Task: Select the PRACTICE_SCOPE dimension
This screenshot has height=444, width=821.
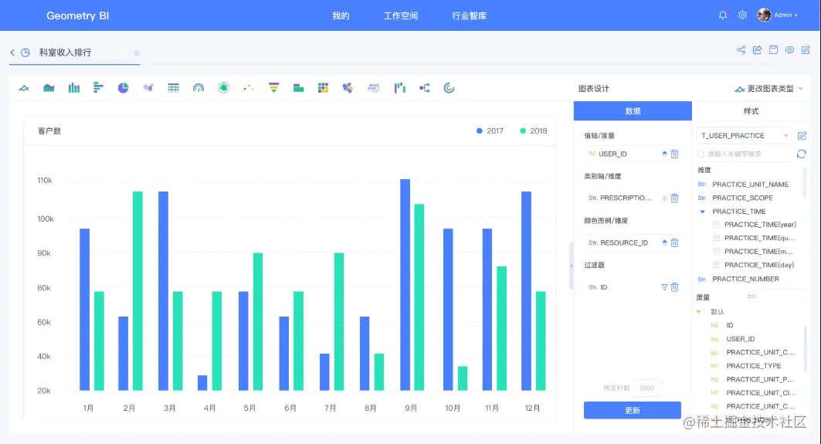Action: point(742,198)
